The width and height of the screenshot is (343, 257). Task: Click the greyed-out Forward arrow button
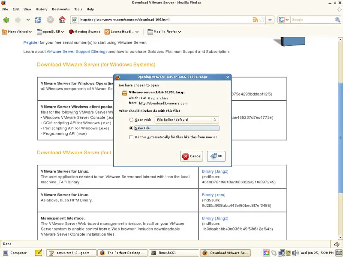[x=18, y=20]
